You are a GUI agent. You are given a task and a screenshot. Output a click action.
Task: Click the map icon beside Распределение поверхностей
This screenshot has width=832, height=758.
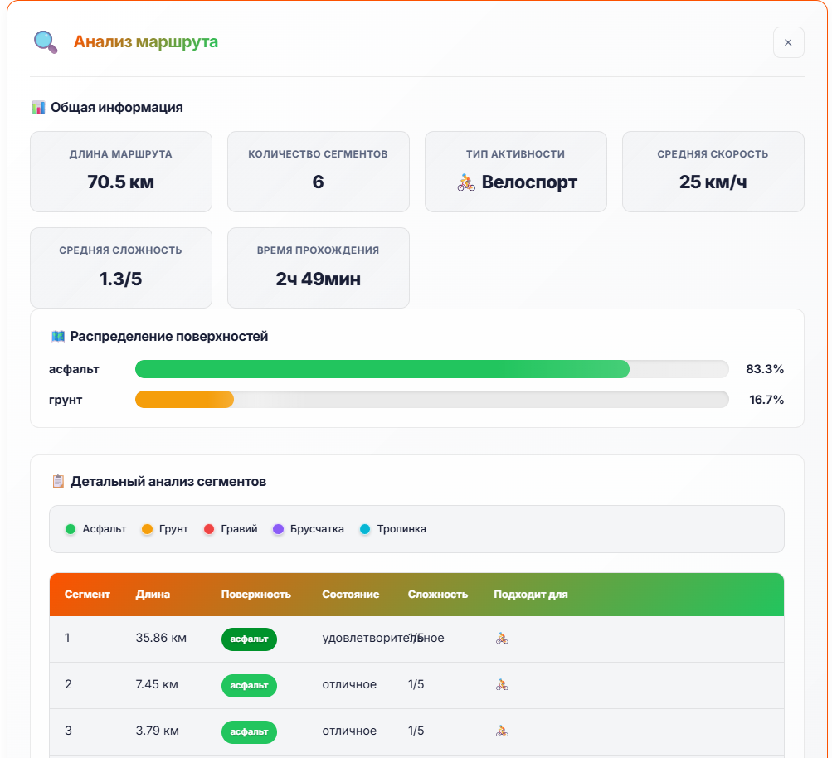58,336
